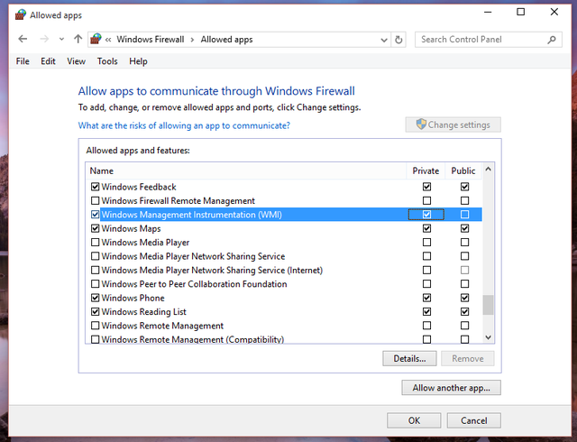Toggle the Windows Maps name checkbox
This screenshot has height=442, width=577.
pos(95,228)
